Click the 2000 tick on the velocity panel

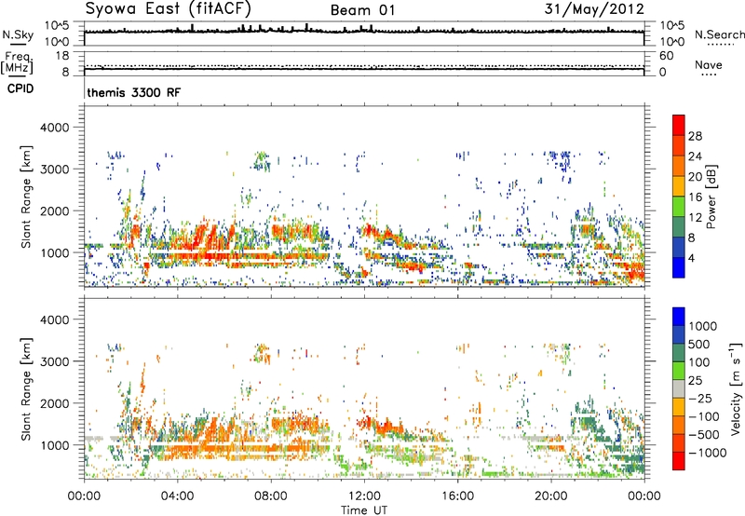(x=55, y=403)
